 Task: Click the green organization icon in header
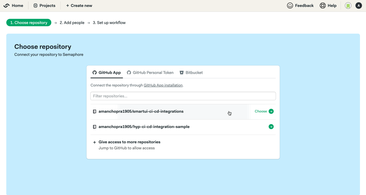[348, 6]
